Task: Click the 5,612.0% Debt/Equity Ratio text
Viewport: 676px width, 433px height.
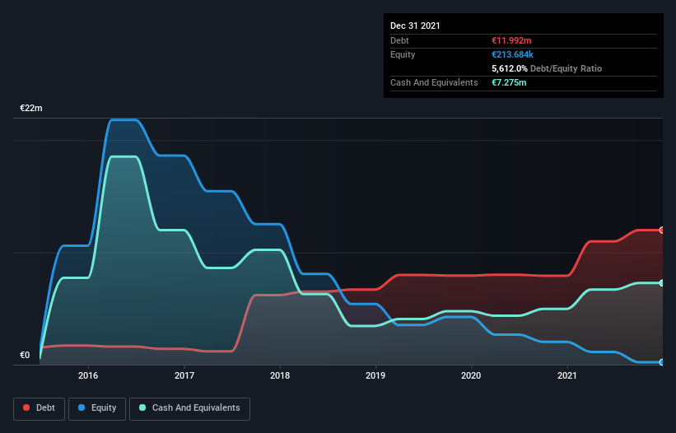Action: point(547,68)
